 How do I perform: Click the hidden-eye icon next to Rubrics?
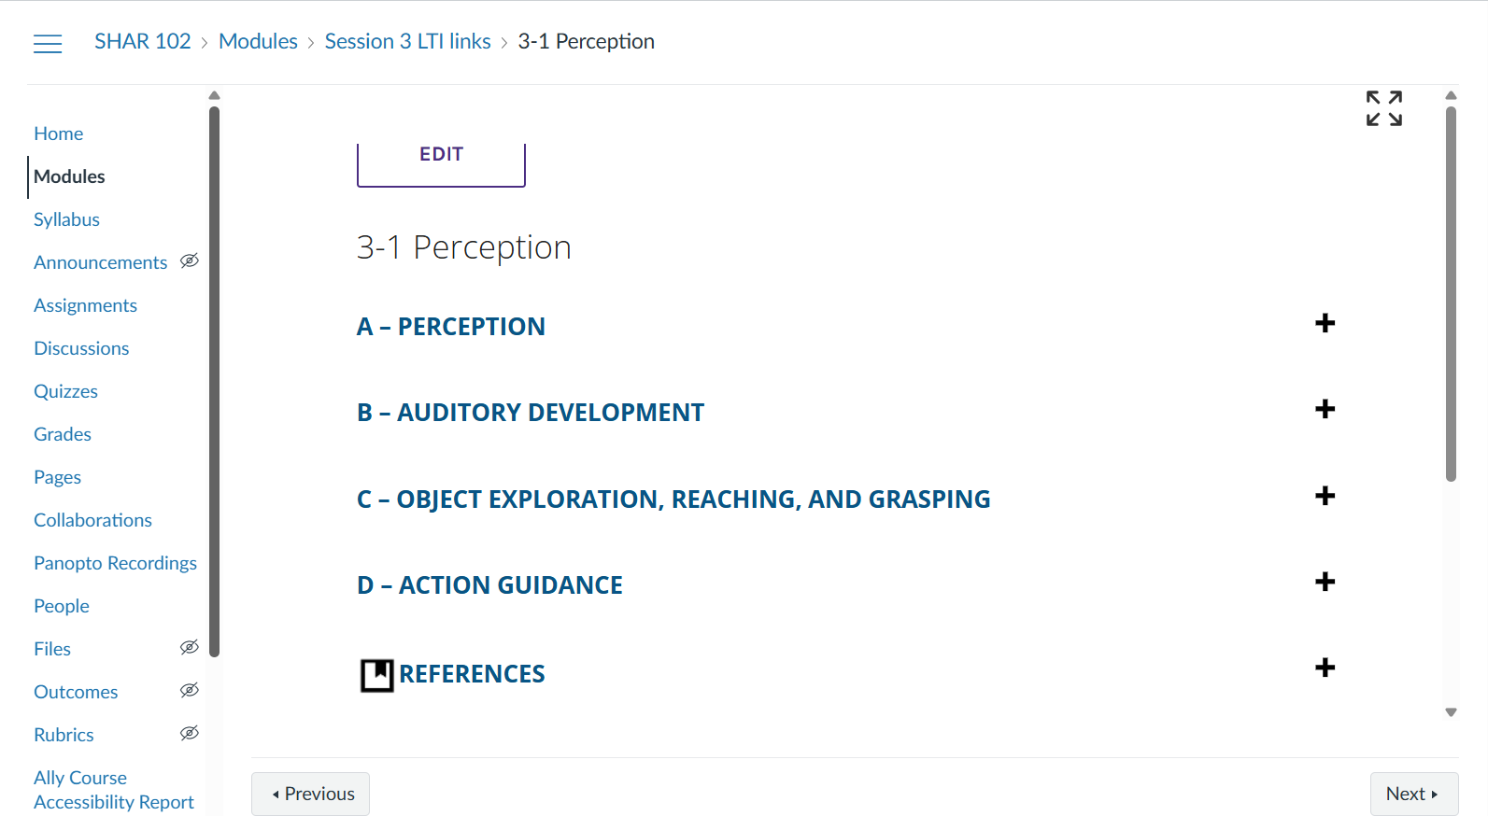pos(190,734)
